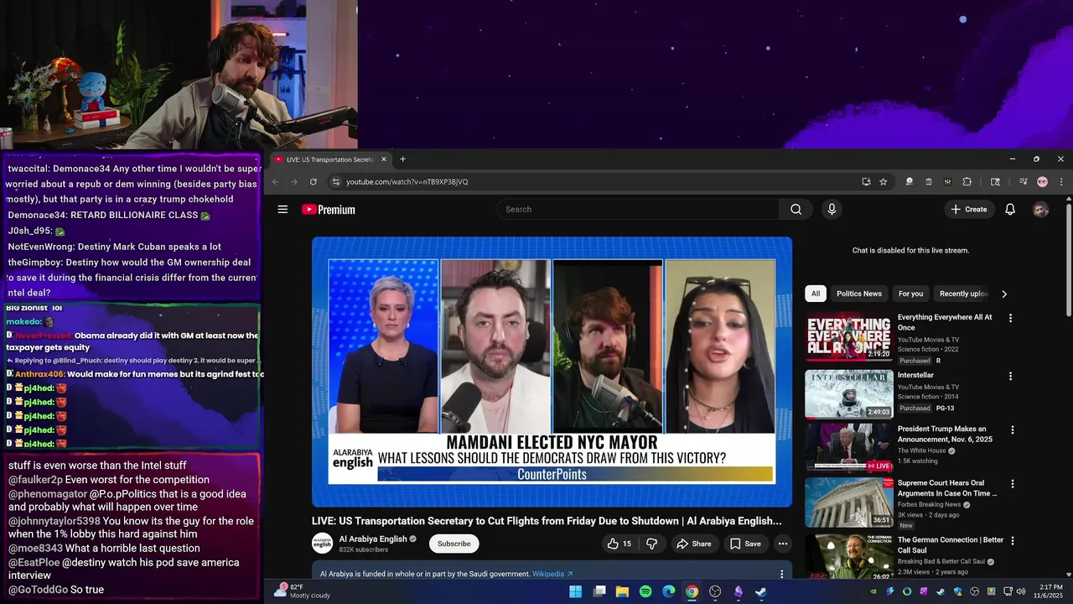Click the YouTube search input field
The image size is (1073, 604).
click(639, 210)
